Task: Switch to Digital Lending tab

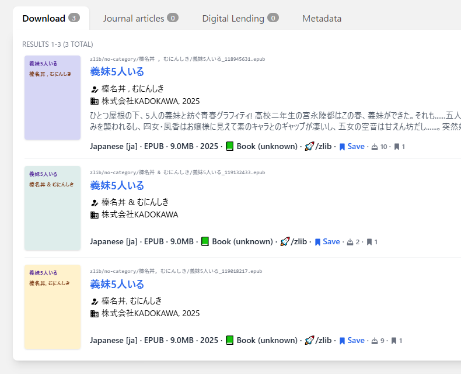Action: (240, 18)
